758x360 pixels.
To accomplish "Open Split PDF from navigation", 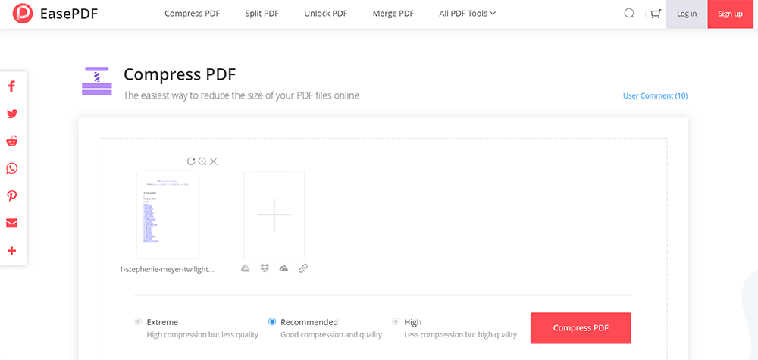I will point(262,14).
